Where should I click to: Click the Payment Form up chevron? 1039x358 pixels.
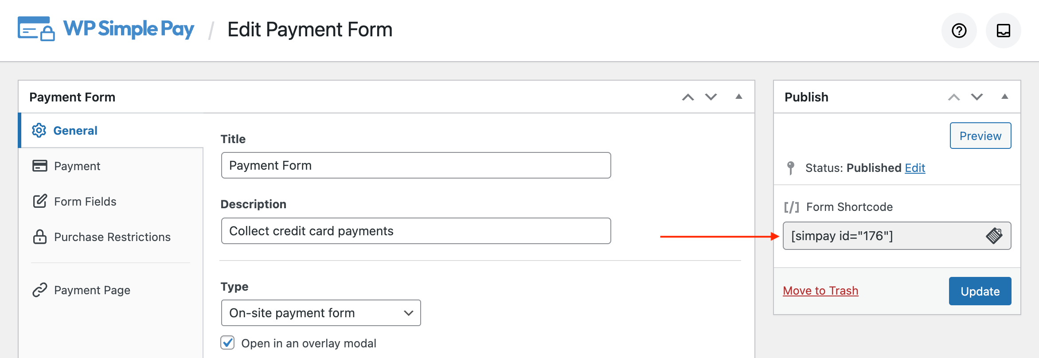[x=687, y=97]
